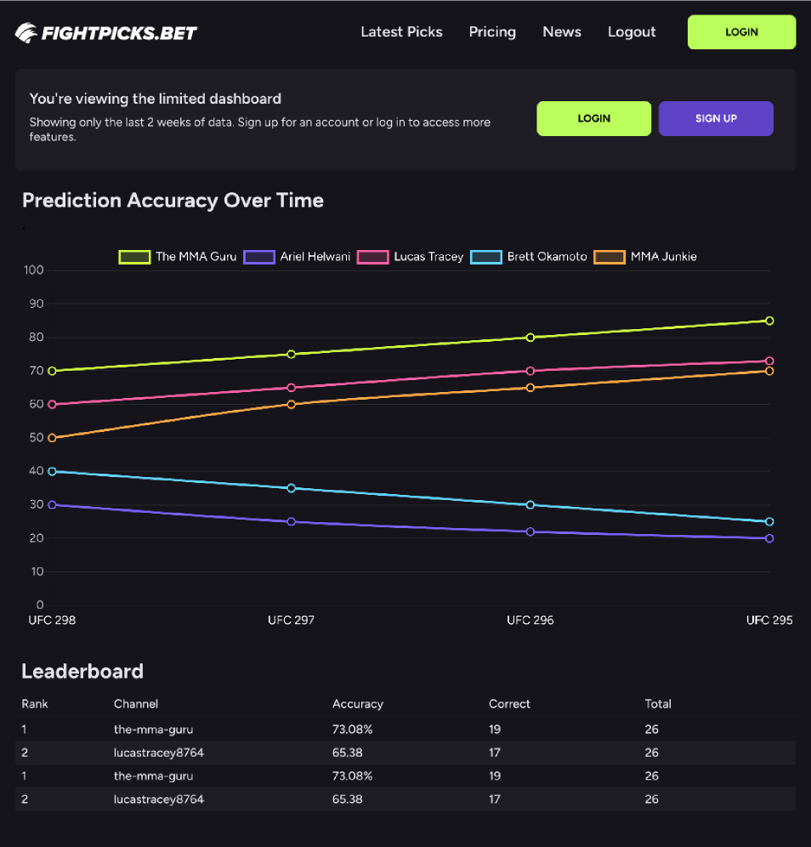
Task: Click the Channel column header
Action: (136, 704)
